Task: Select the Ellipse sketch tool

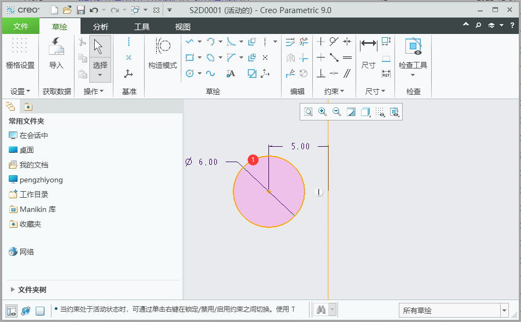Action: point(210,58)
